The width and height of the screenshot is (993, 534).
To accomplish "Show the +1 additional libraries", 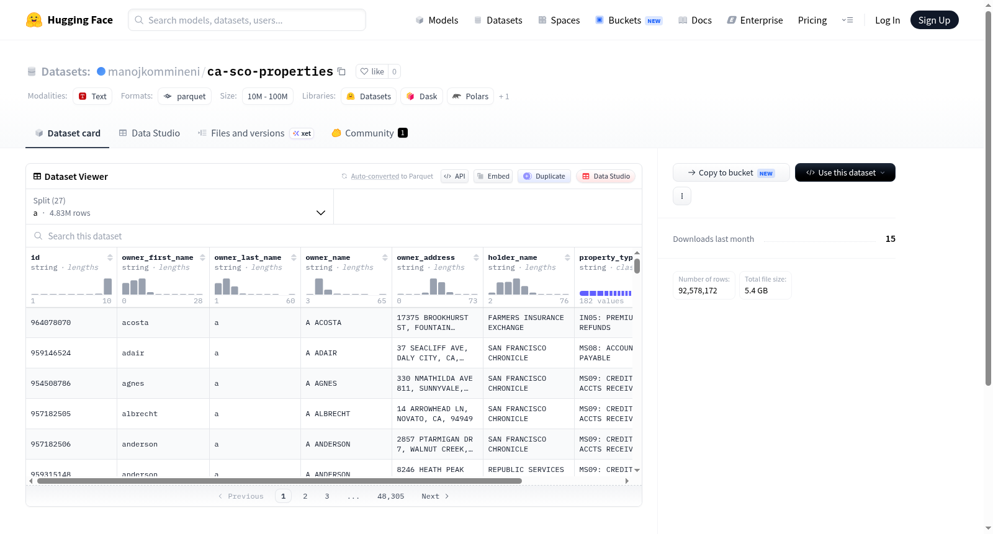I will pyautogui.click(x=504, y=96).
